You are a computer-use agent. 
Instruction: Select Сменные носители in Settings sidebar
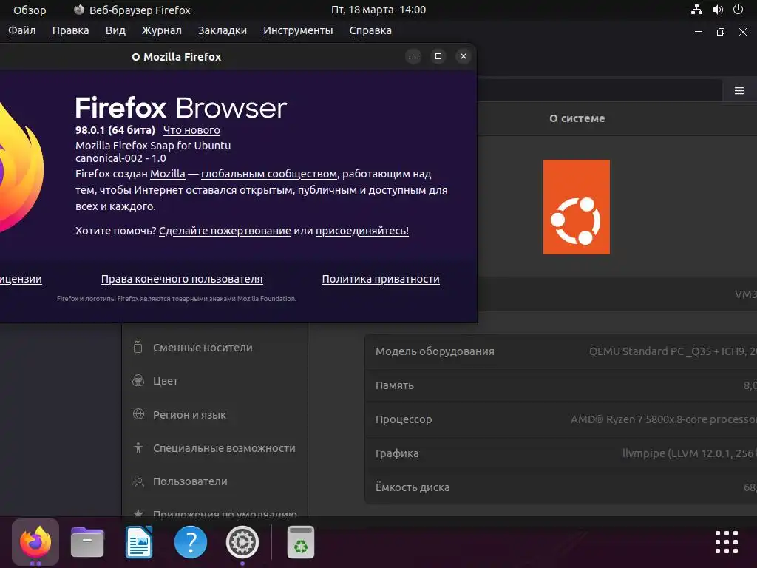tap(215, 348)
